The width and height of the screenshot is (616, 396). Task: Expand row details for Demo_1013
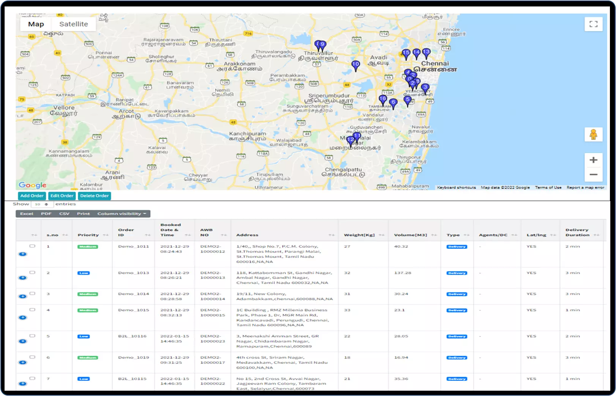coord(23,278)
